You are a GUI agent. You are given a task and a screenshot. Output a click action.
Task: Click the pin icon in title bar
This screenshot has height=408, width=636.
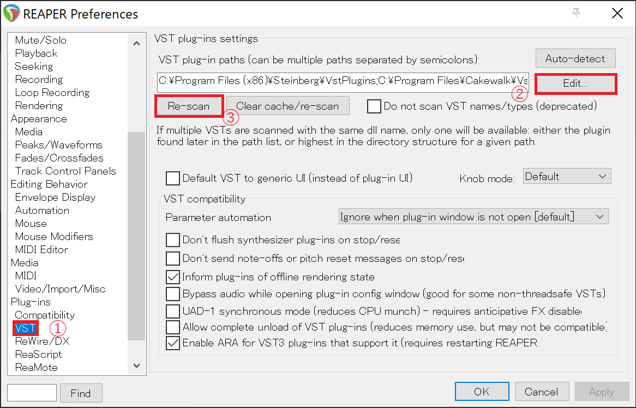point(576,13)
